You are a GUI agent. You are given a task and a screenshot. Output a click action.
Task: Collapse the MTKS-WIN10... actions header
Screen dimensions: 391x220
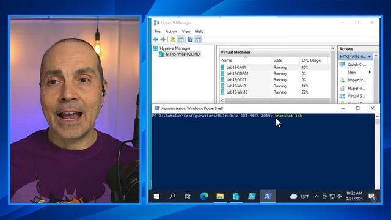click(370, 57)
